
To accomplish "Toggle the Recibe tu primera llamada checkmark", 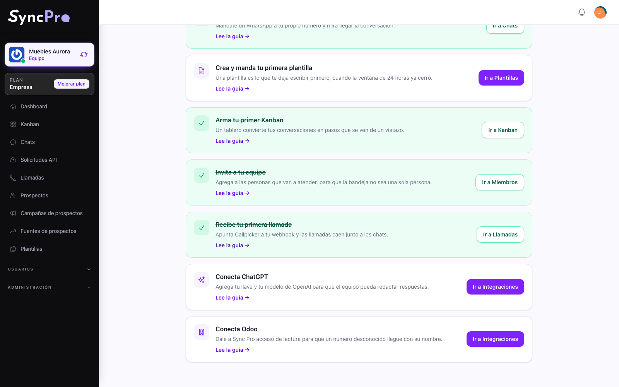I will tap(202, 228).
